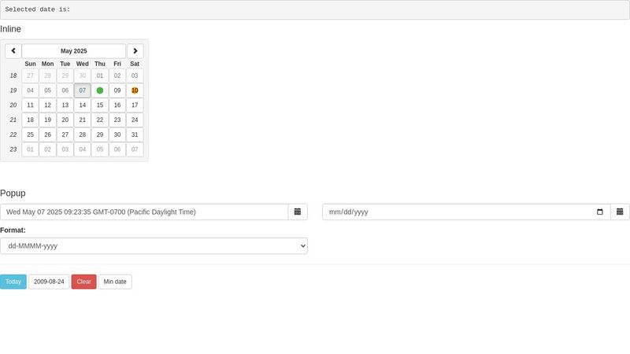The image size is (630, 354).
Task: Click the 'Selected date is:' text
Action: 37,9
